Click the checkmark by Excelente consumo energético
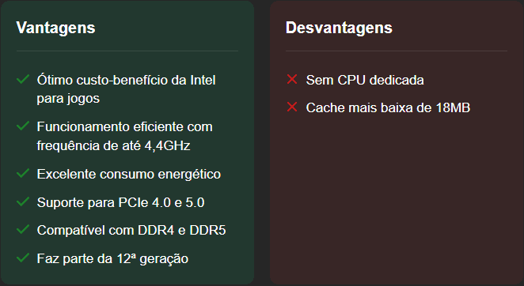Viewport: 524px width, 286px height. 23,174
